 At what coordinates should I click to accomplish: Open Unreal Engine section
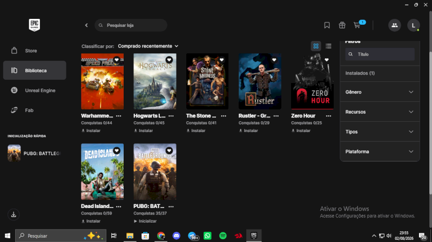35,91
